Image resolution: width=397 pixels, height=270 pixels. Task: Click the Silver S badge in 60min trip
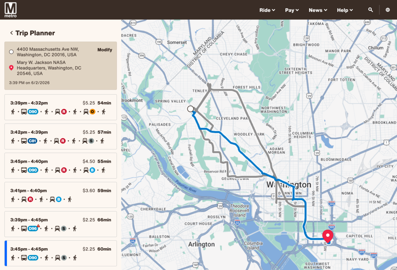point(64,257)
